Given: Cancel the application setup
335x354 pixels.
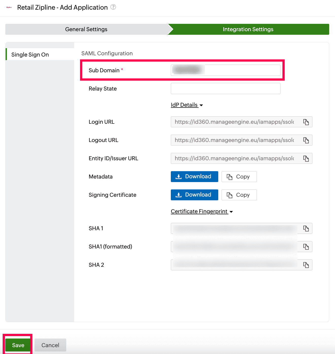Looking at the screenshot, I should 50,345.
